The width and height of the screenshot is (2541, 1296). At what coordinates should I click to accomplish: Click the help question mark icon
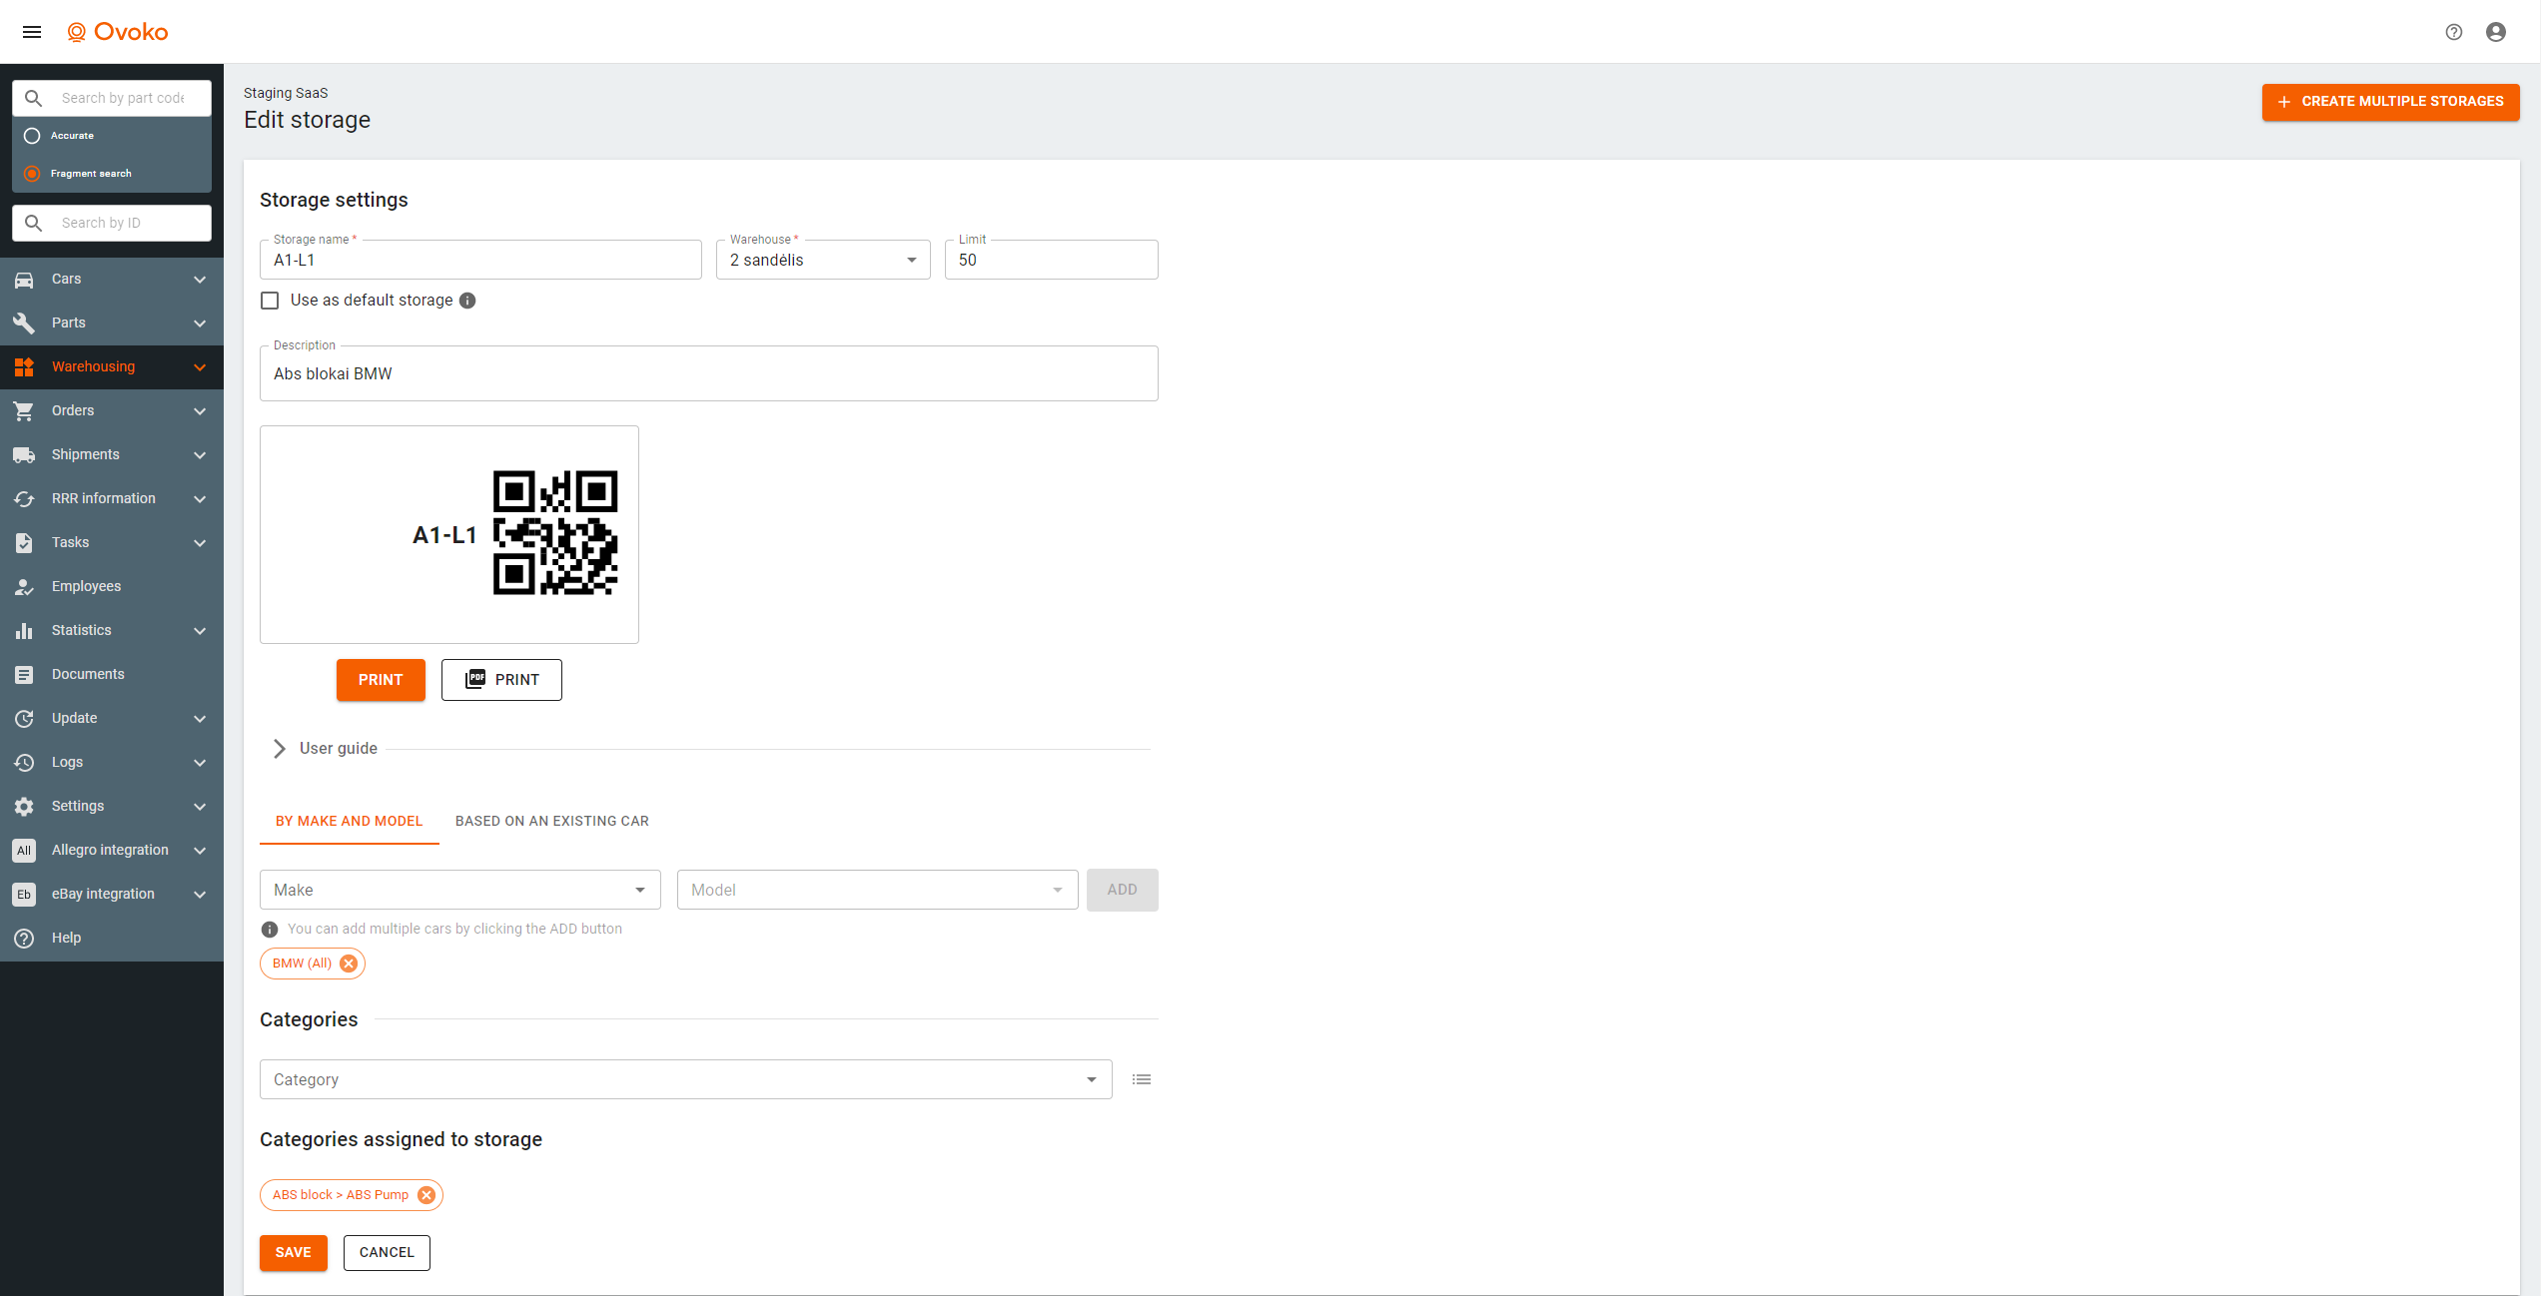(x=2453, y=32)
